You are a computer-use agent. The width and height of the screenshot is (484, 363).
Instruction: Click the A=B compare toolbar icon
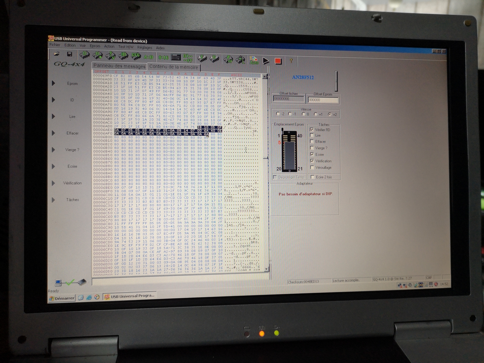pos(149,57)
